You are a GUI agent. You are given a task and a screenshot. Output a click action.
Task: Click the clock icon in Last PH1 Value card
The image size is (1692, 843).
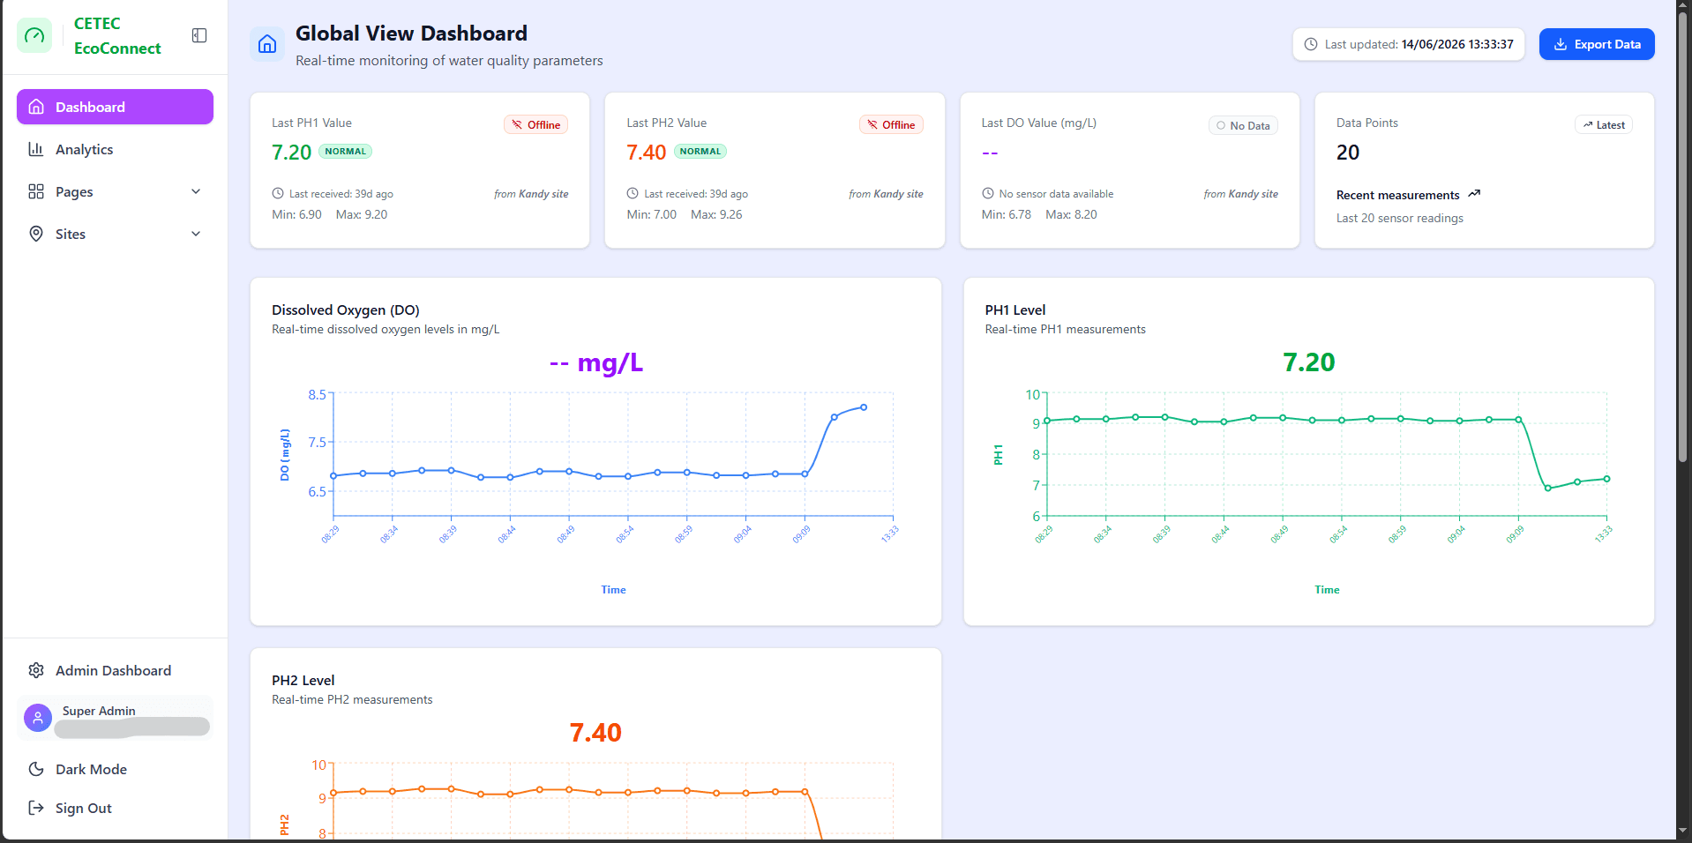click(x=278, y=193)
